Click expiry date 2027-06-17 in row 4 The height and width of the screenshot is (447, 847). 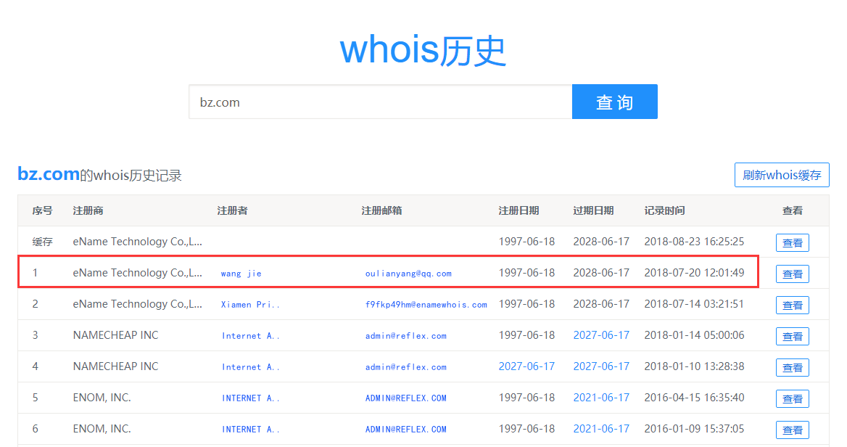point(601,366)
